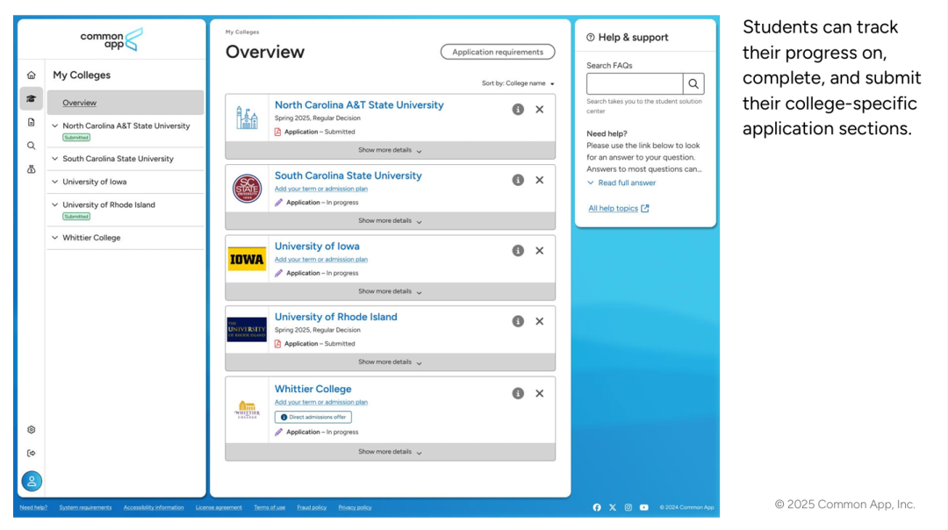
Task: Show more details for Whittier College
Action: pos(390,452)
